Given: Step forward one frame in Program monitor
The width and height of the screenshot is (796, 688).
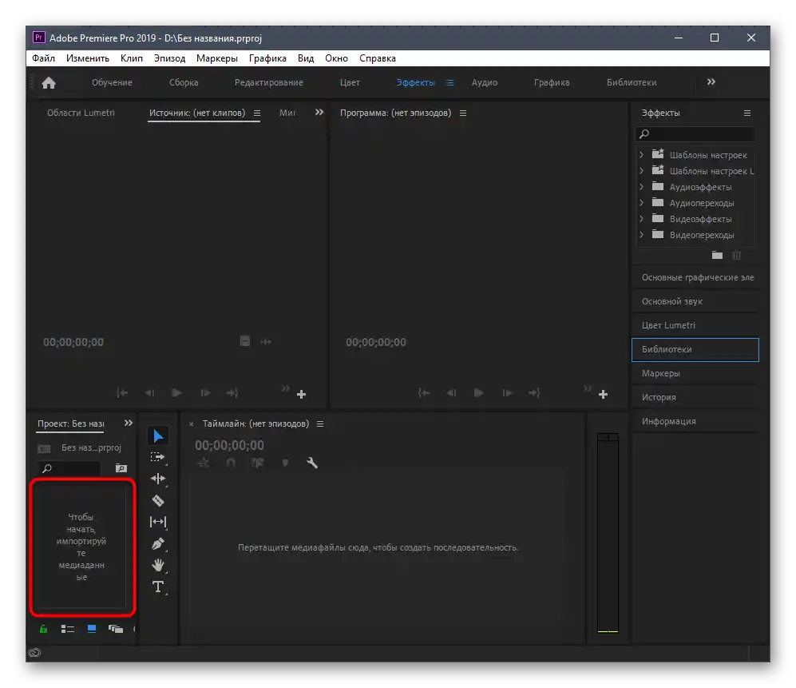Looking at the screenshot, I should [x=507, y=393].
